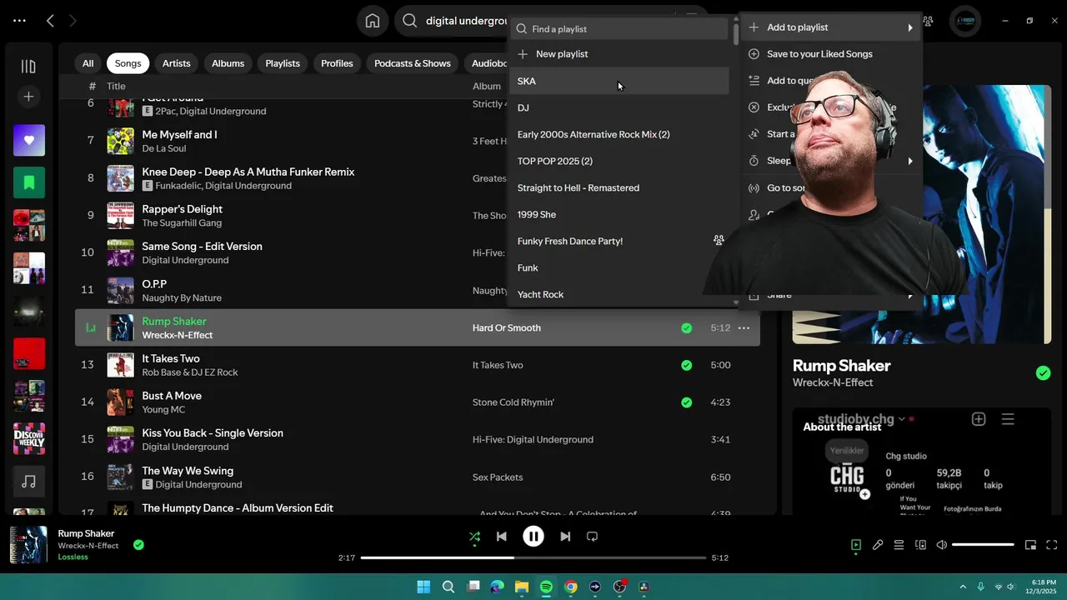This screenshot has height=600, width=1067.
Task: Mute with the player speaker icon
Action: coord(942,545)
